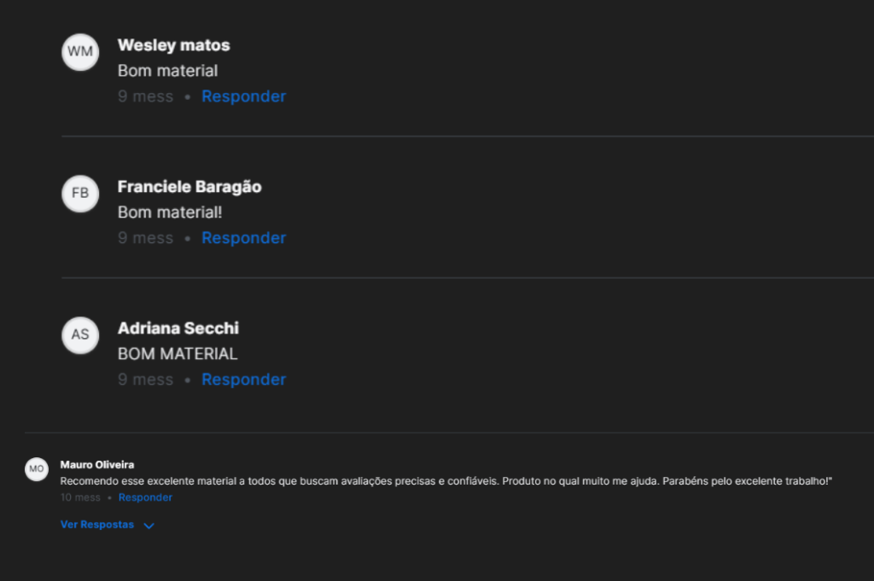
Task: Click the timestamp on Franciele Baragão's comment
Action: [145, 238]
